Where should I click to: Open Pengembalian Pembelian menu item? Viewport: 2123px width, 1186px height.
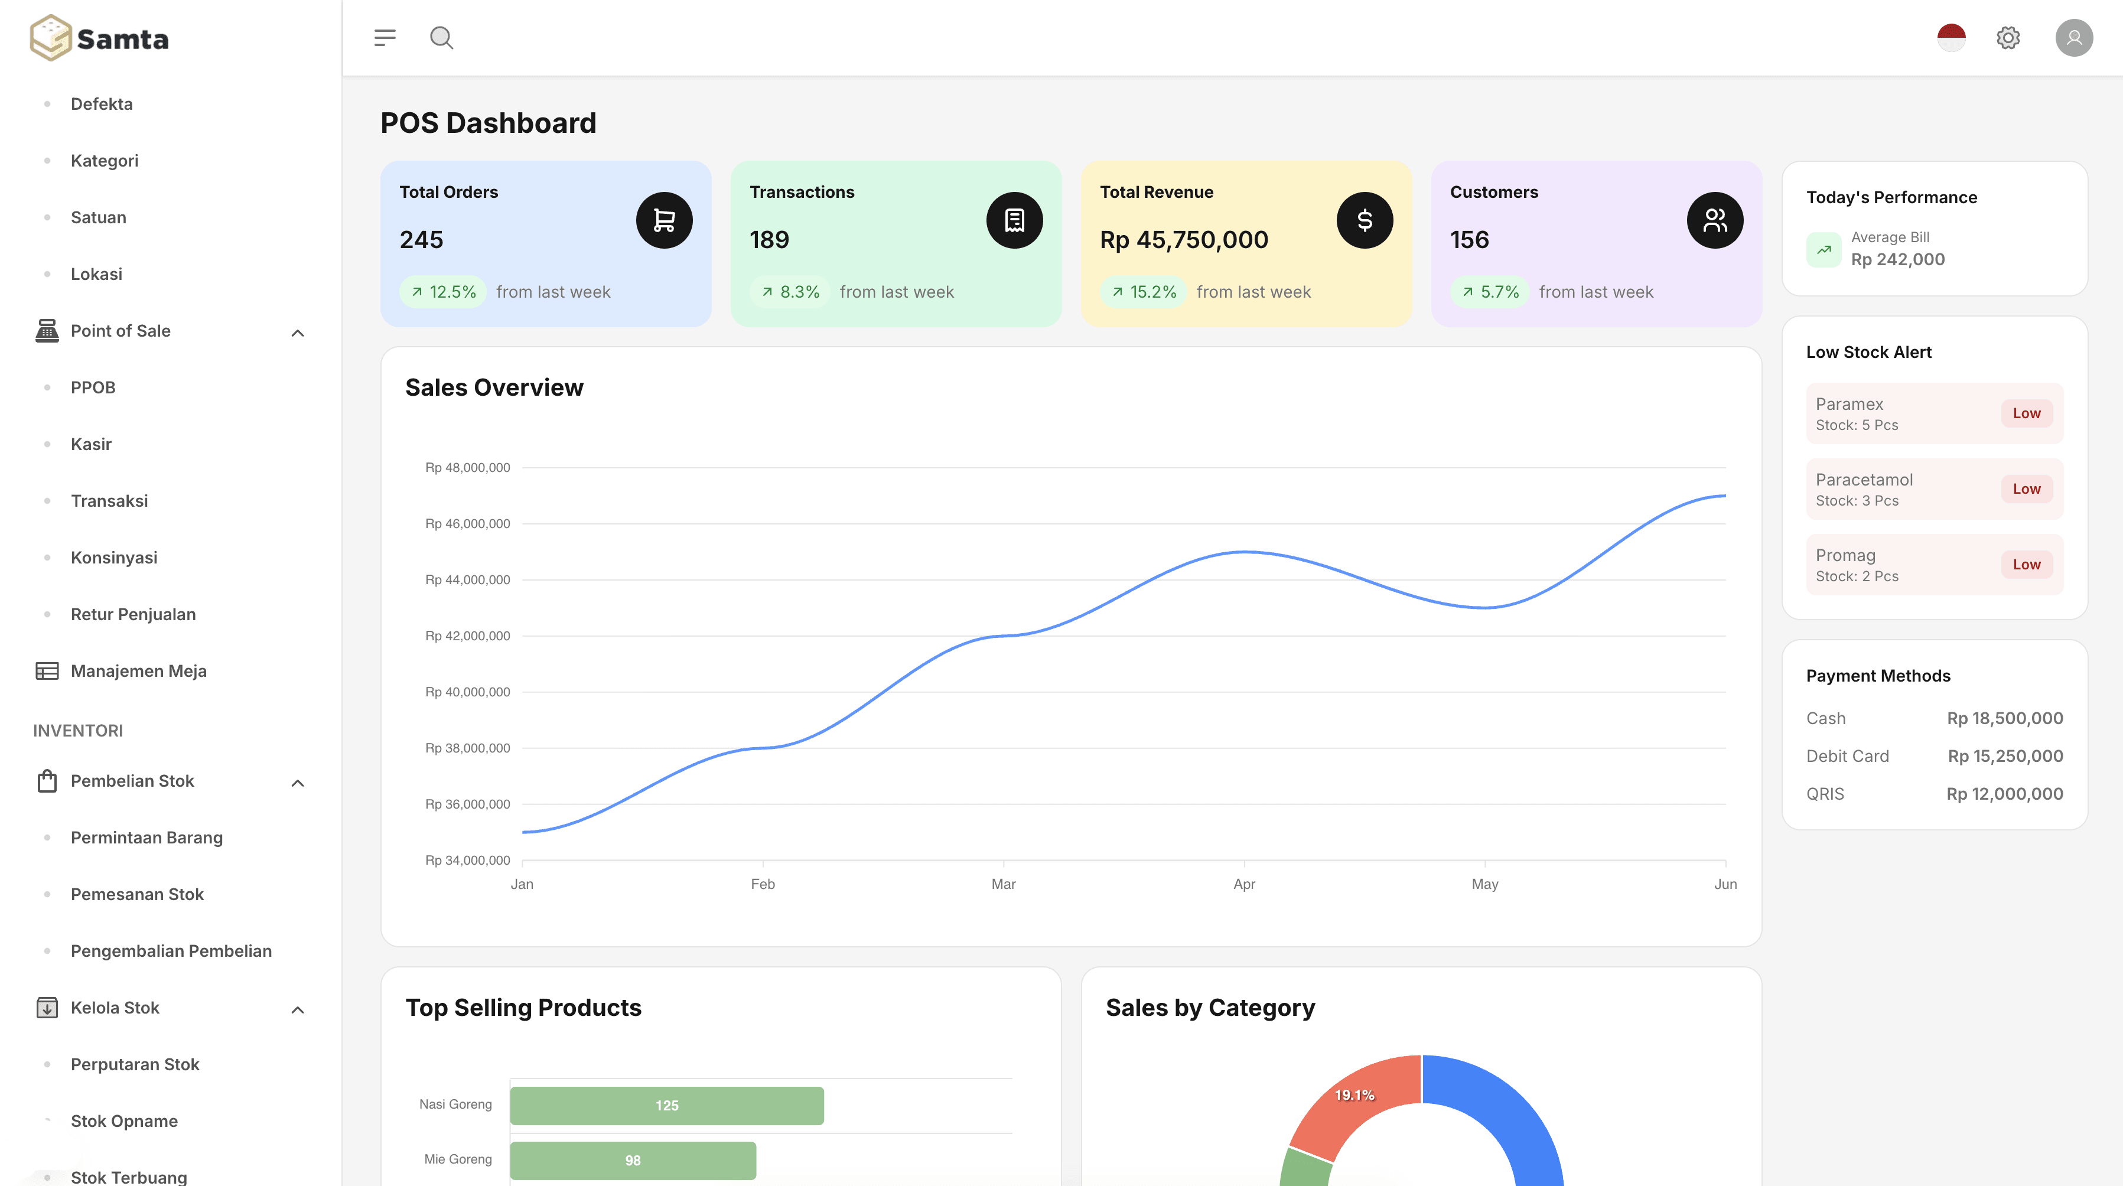click(171, 951)
